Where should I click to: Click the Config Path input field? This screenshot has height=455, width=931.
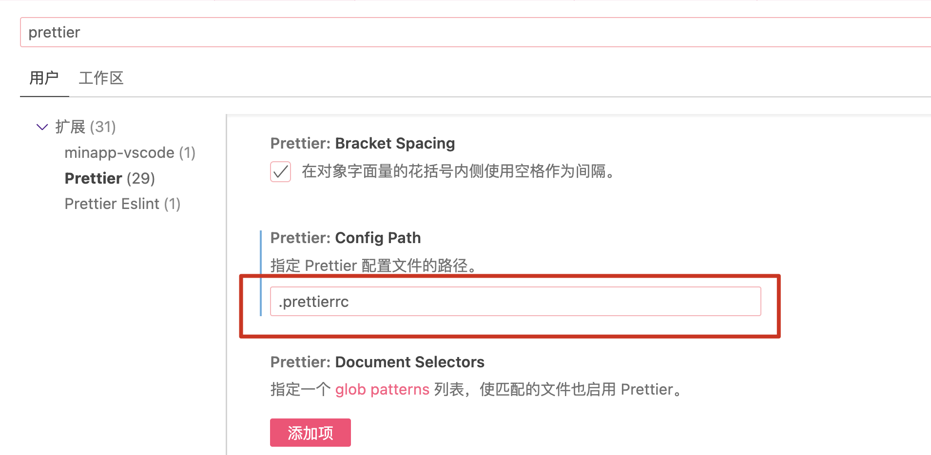(x=516, y=302)
